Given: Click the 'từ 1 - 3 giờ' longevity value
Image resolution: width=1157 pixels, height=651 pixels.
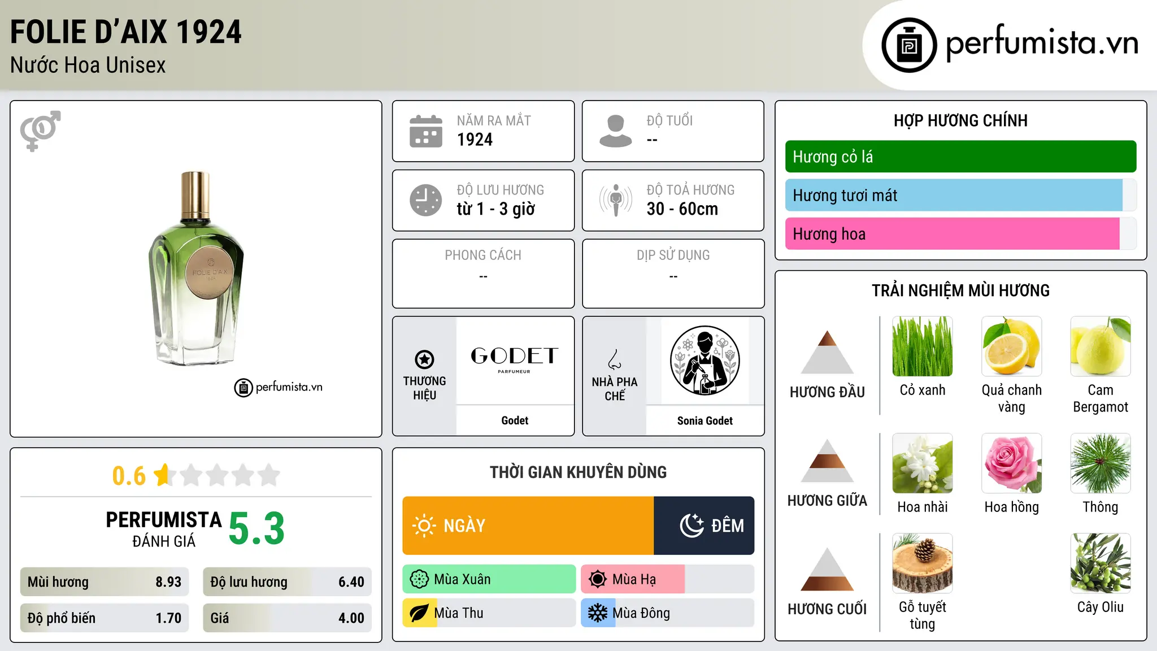Looking at the screenshot, I should 495,209.
